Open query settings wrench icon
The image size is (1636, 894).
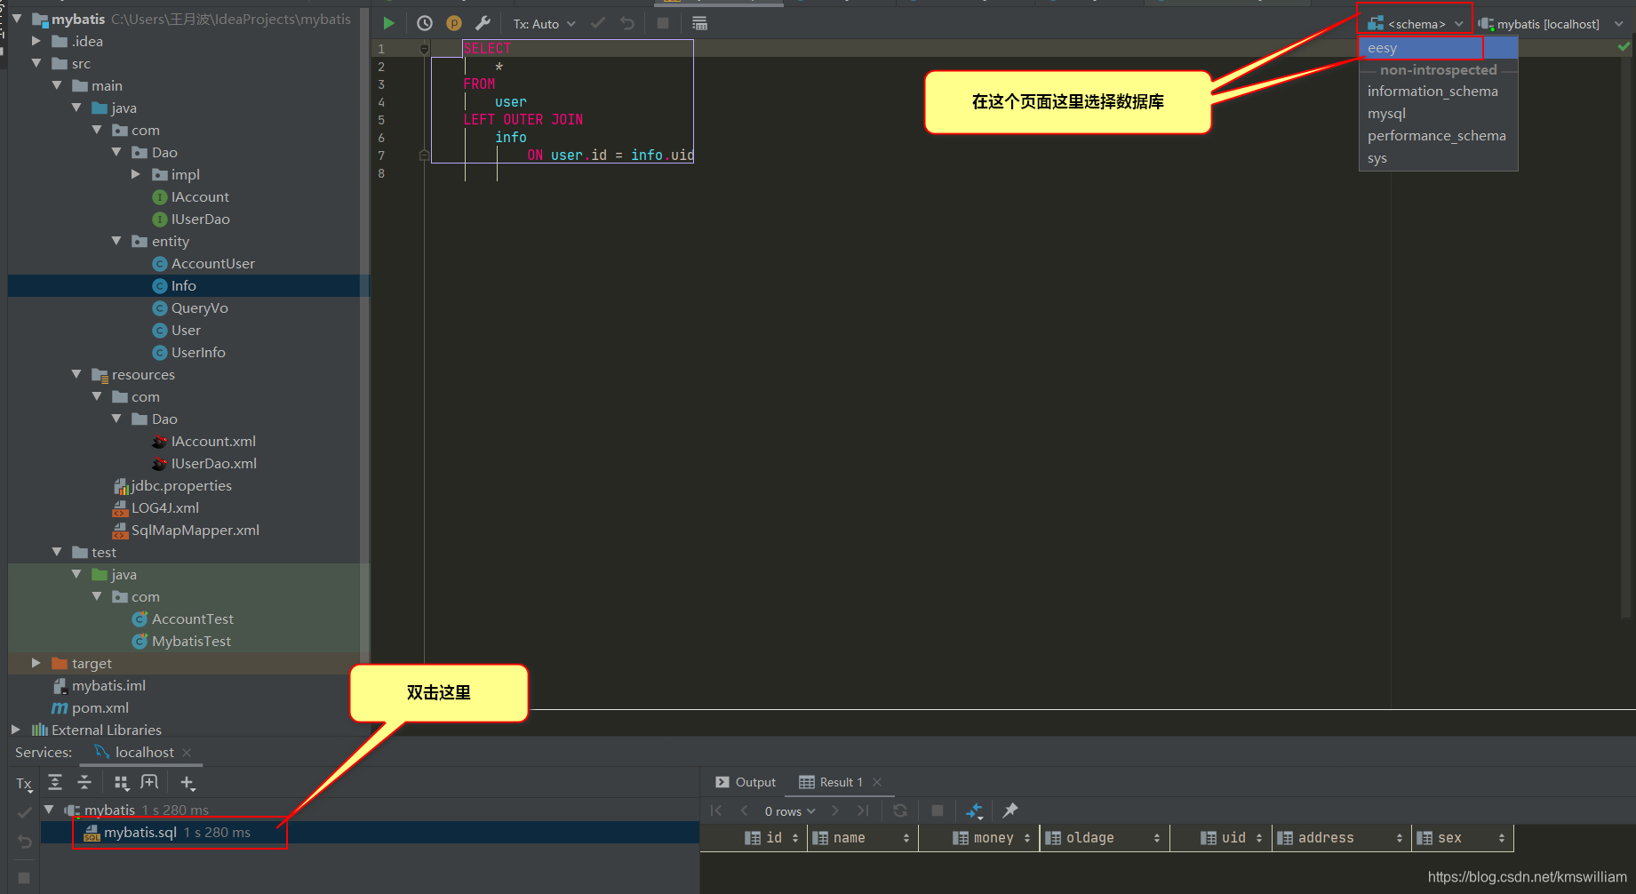click(483, 24)
